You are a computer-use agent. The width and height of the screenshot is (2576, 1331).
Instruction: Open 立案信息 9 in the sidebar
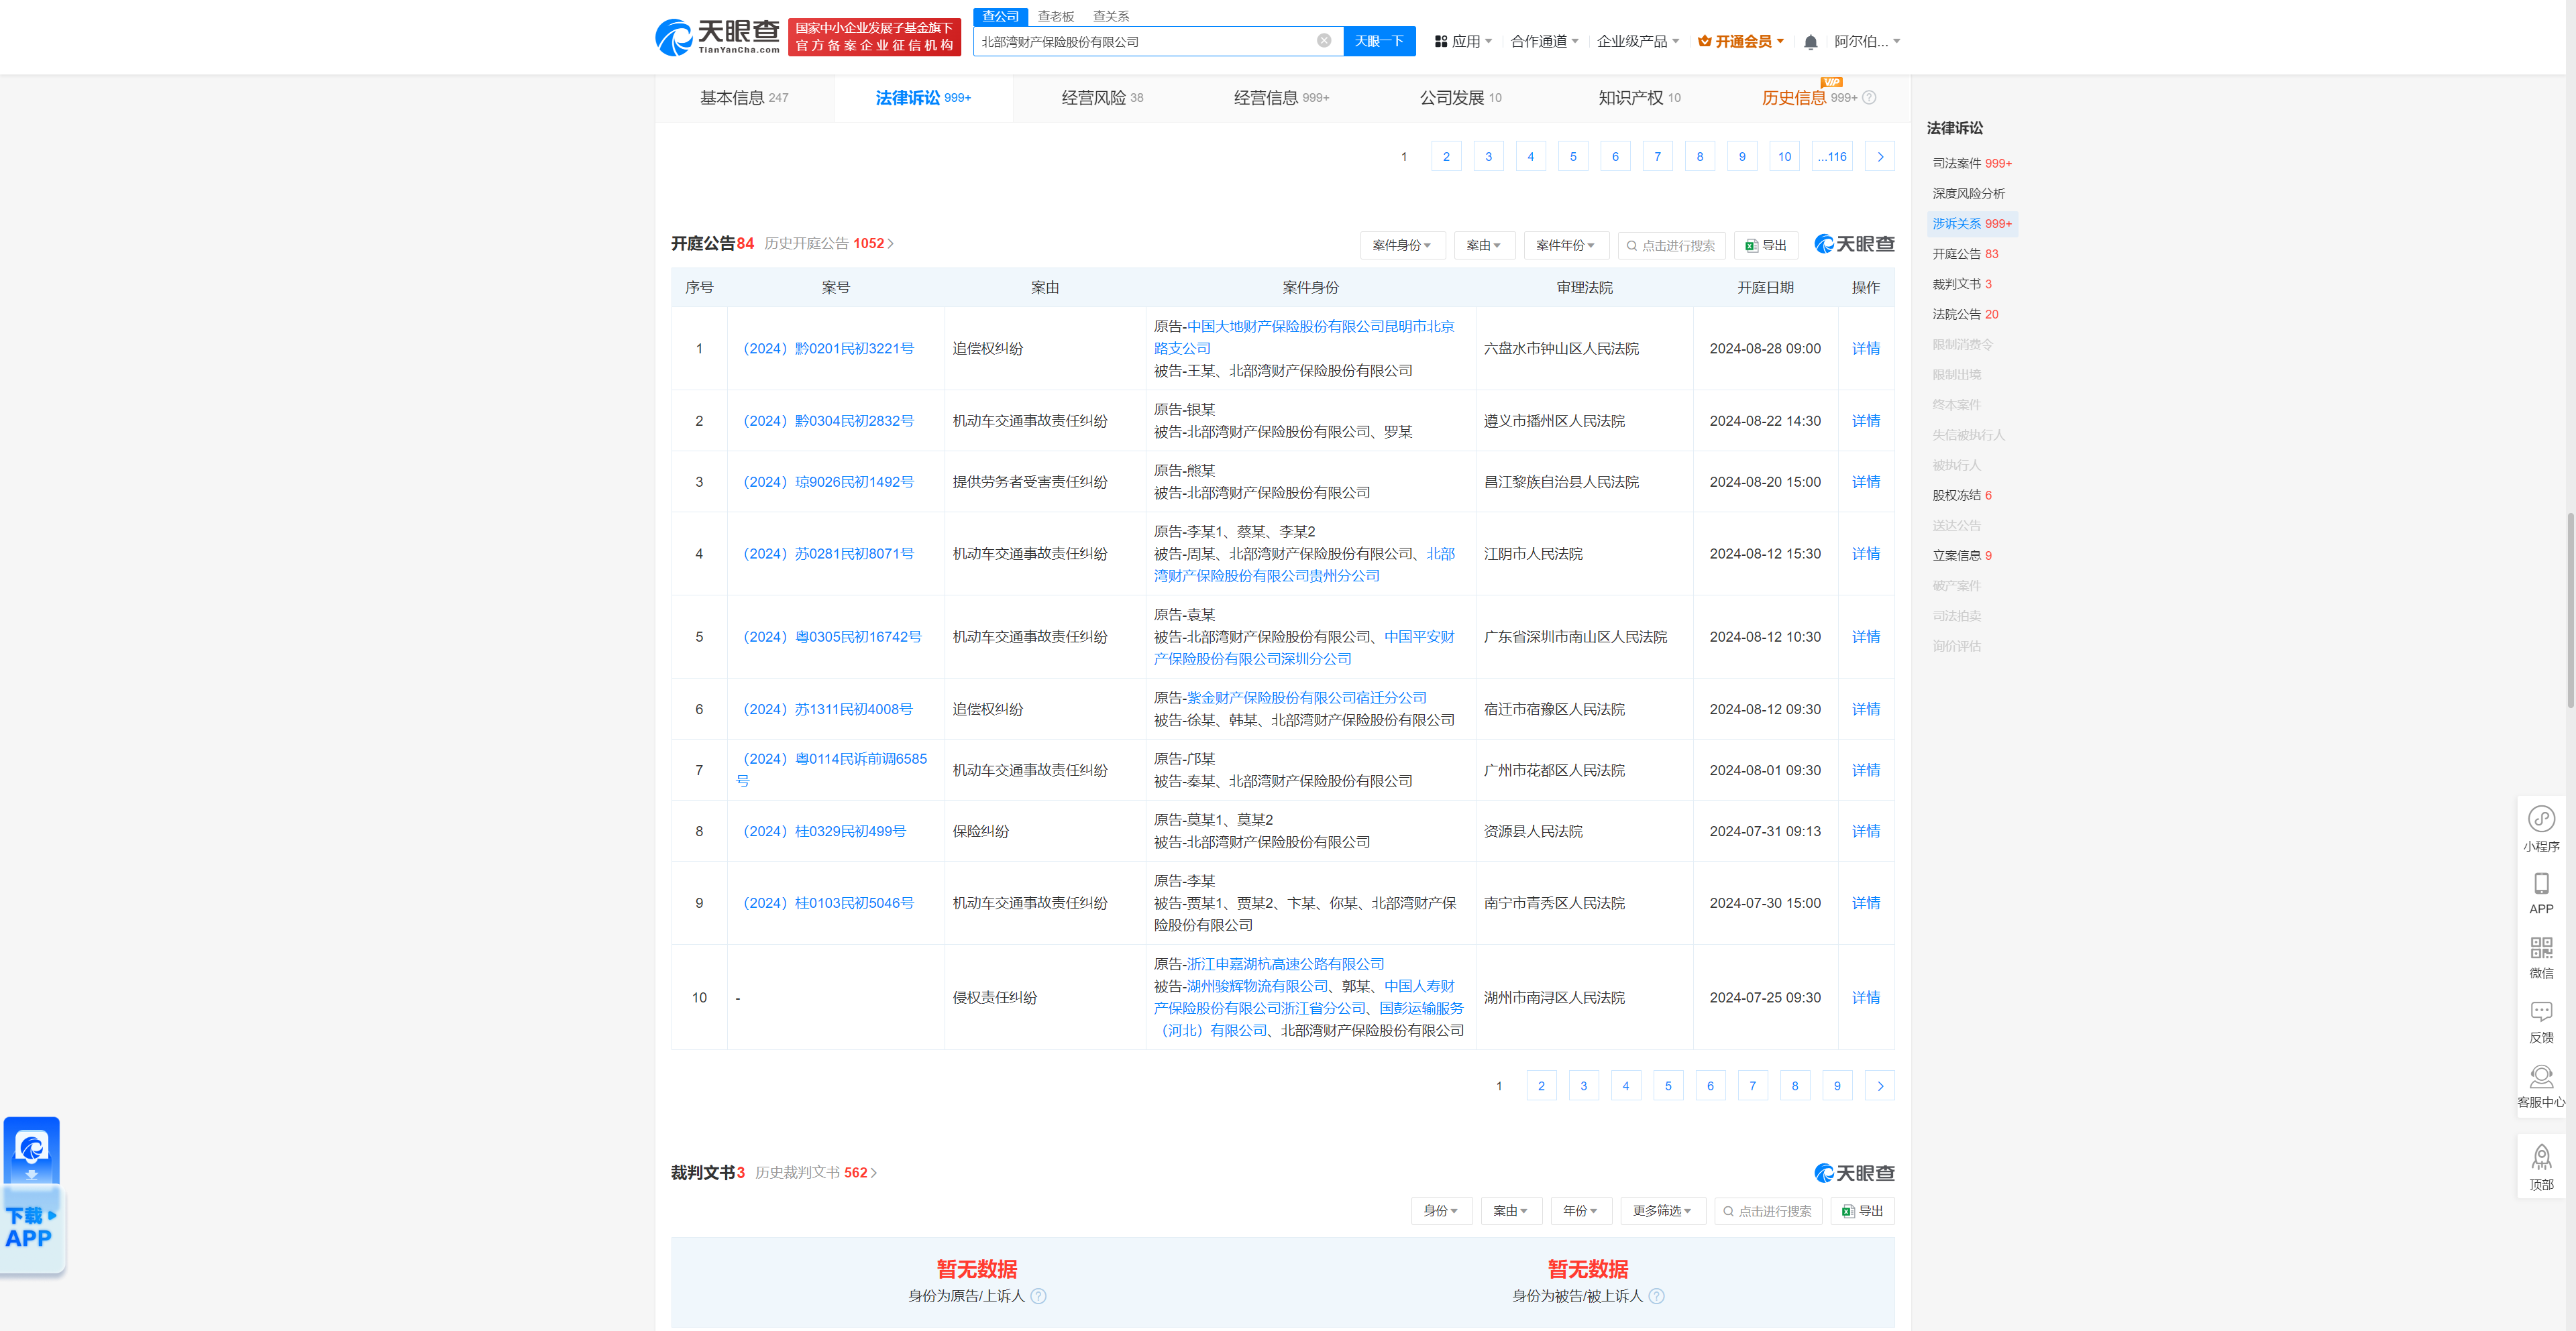pos(1961,555)
